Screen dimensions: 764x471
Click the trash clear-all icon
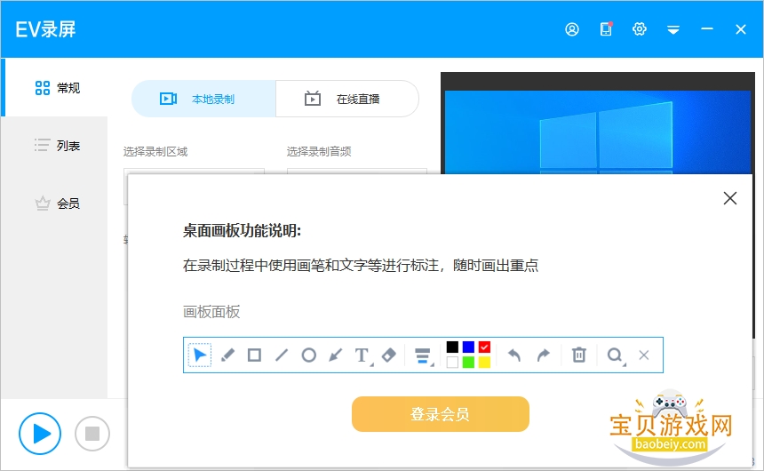pyautogui.click(x=579, y=355)
